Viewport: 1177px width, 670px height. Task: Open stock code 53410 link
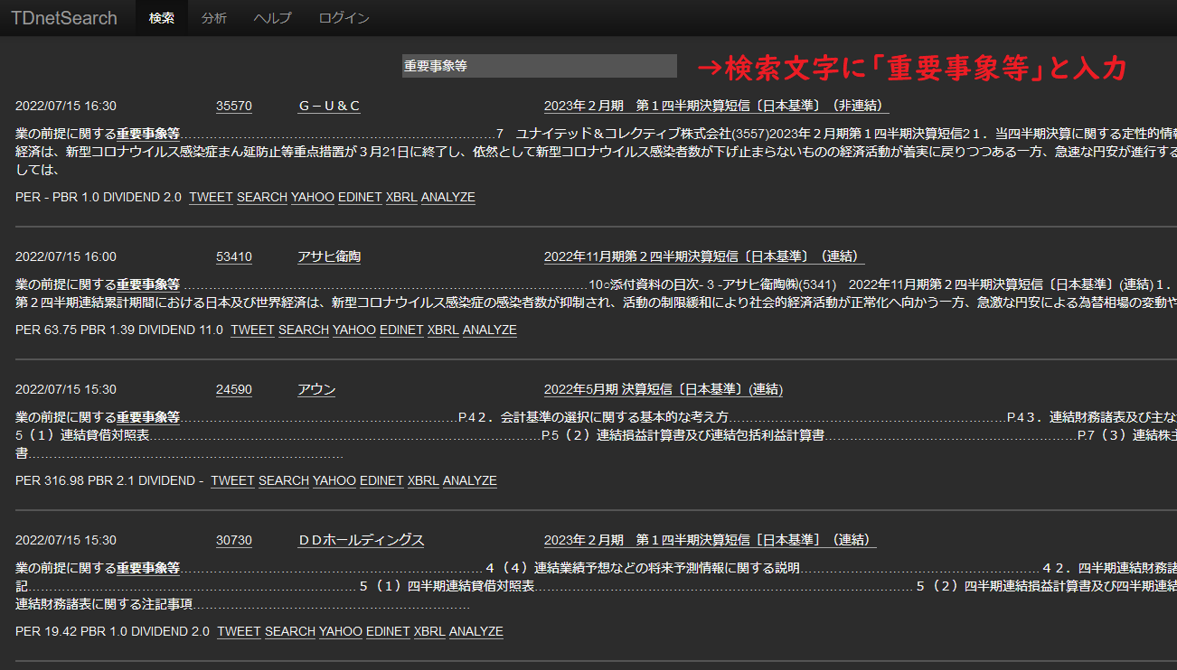tap(233, 256)
